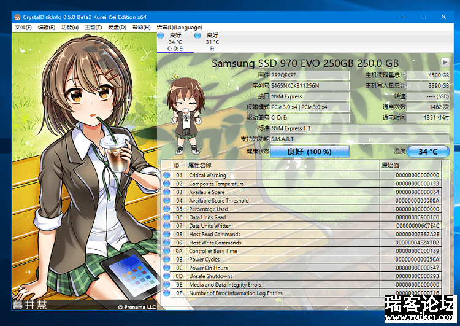Screen dimensions: 460x326
Task: Open the 文件(F) menu
Action: point(23,27)
